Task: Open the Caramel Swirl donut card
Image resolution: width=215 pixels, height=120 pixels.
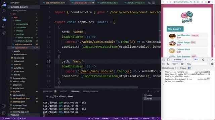Action: point(187,51)
